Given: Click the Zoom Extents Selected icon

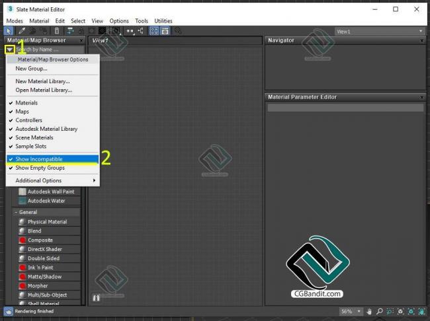Looking at the screenshot, I should [411, 311].
